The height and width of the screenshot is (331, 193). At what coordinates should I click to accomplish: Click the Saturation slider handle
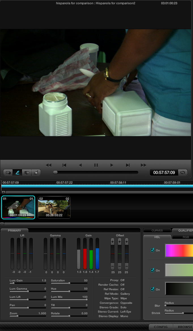69,283
